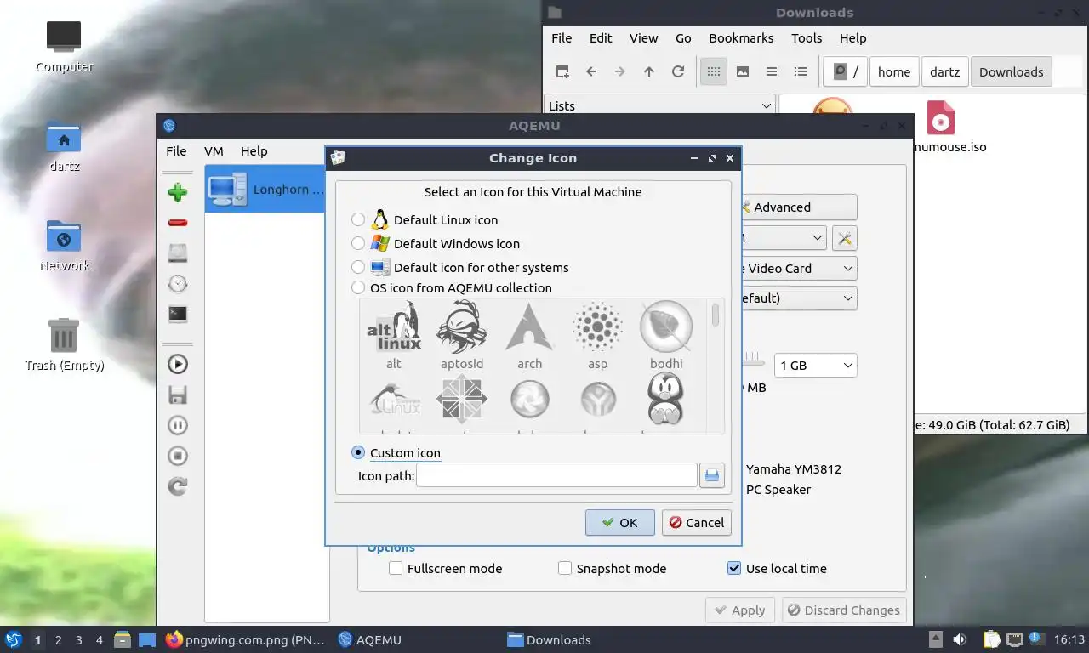Viewport: 1089px width, 653px height.
Task: Click the wrench settings icon in AQEMU
Action: coord(845,238)
